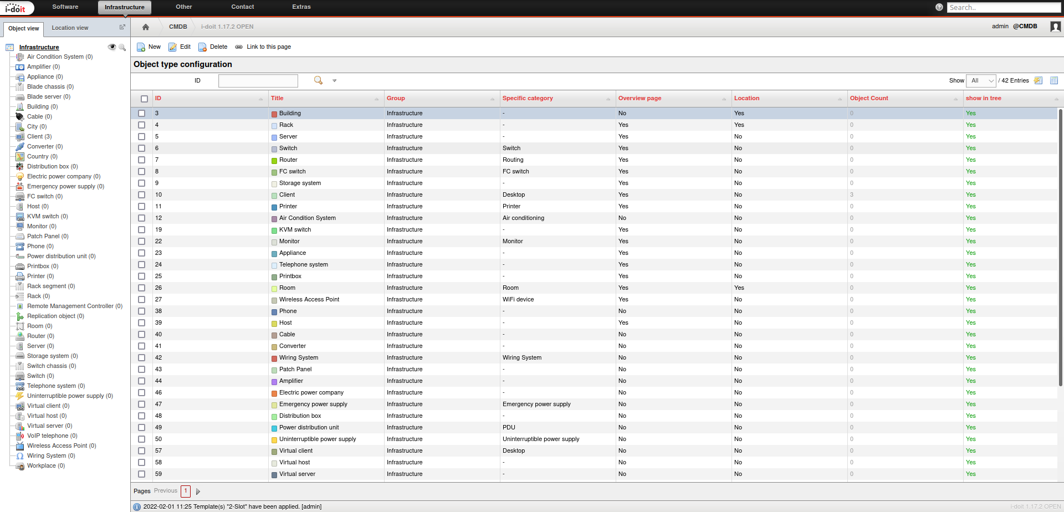1064x512 pixels.
Task: Click the New object type icon
Action: click(x=141, y=47)
